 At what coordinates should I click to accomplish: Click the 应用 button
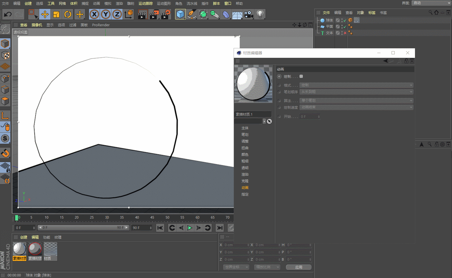(x=298, y=267)
